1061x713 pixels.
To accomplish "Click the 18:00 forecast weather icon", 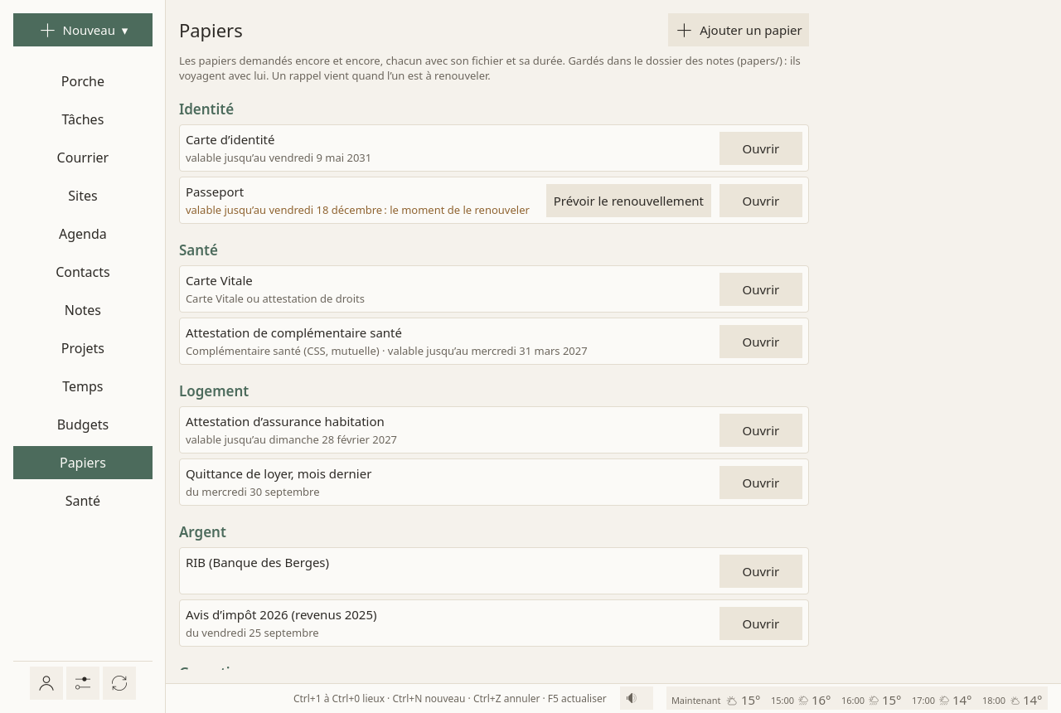I will pyautogui.click(x=1015, y=701).
